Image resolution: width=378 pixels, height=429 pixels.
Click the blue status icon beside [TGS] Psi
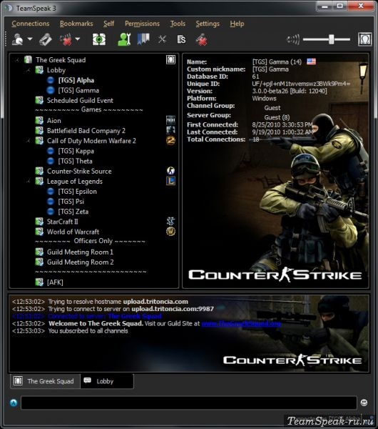(51, 202)
